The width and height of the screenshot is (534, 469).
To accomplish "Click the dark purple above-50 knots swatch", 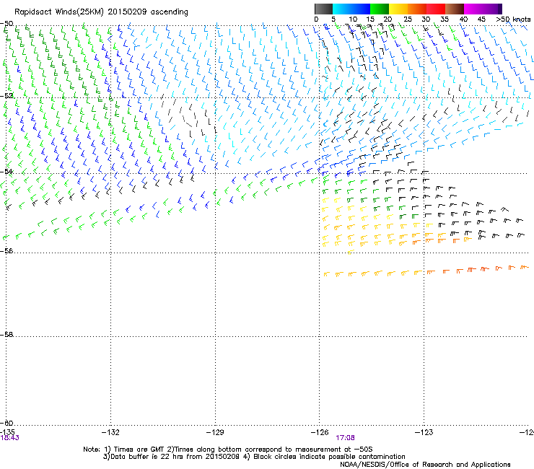I will click(x=500, y=9).
